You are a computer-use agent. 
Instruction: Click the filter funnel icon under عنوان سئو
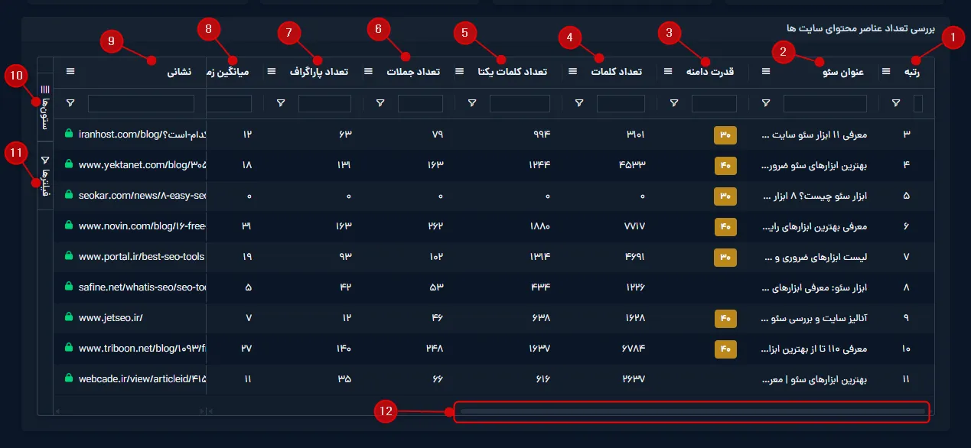click(767, 102)
